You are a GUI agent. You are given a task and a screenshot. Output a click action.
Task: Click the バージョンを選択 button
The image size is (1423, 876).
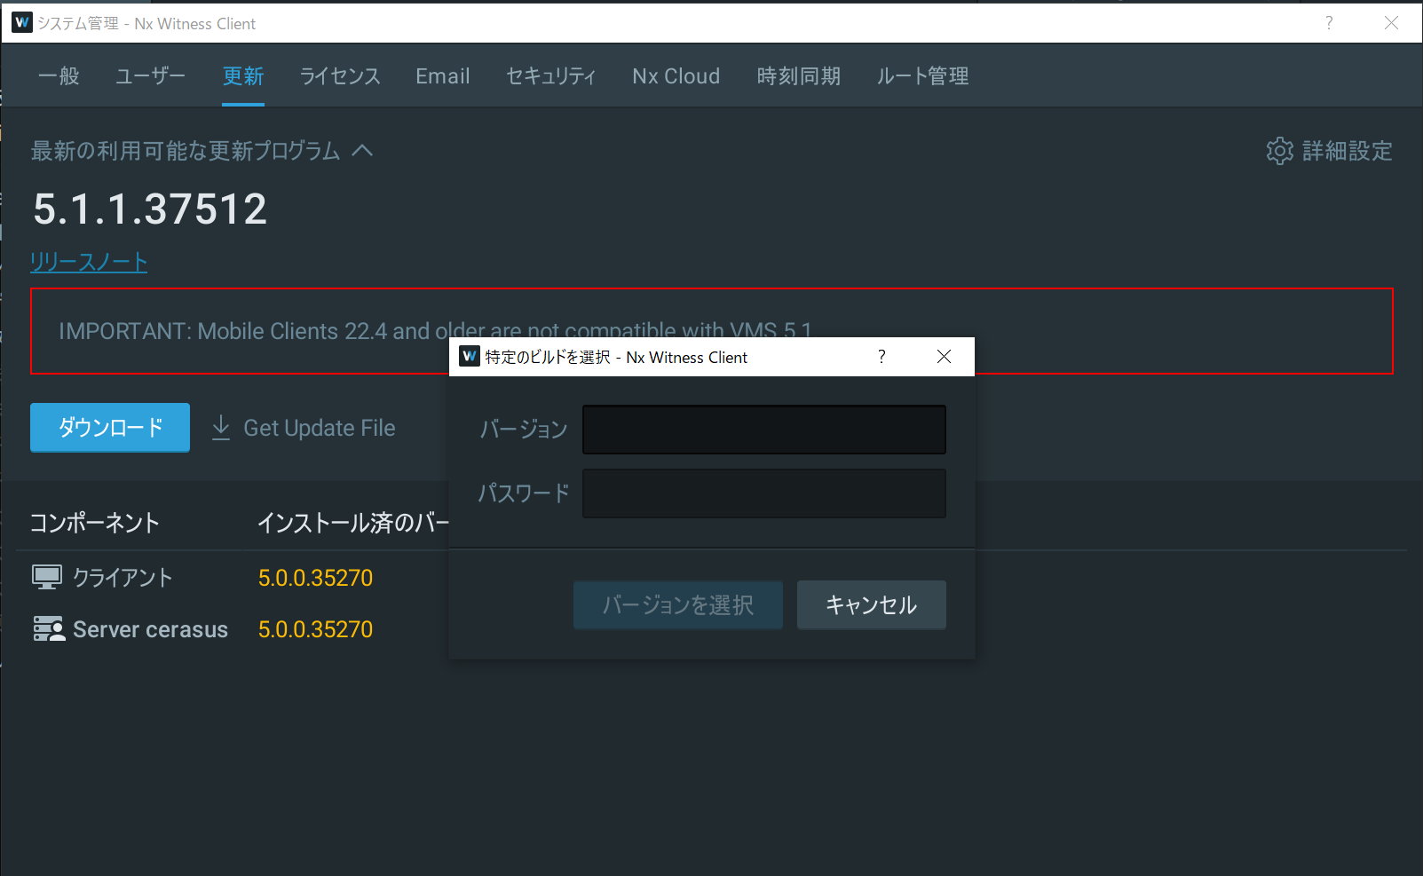[x=678, y=605]
